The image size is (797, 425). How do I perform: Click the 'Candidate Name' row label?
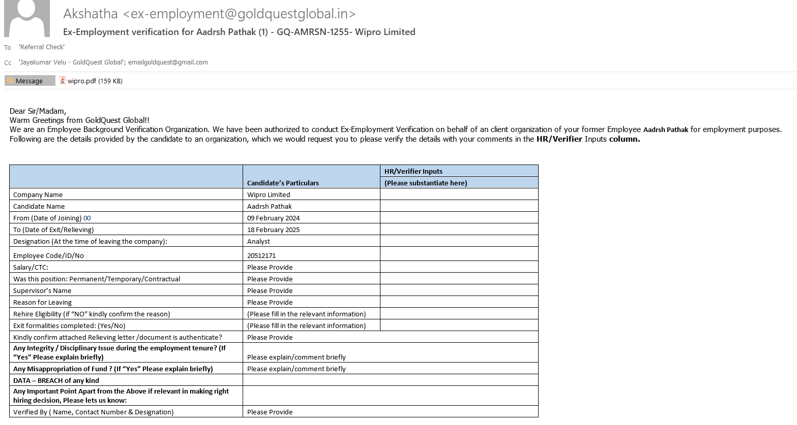click(x=39, y=206)
